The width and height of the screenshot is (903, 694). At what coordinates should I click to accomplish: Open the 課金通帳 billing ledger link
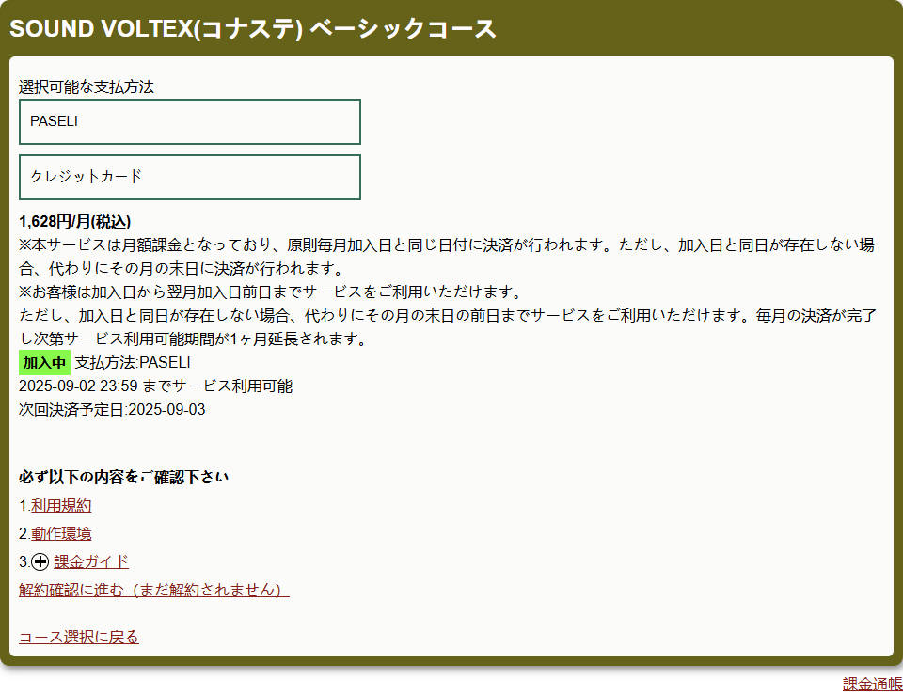click(873, 684)
